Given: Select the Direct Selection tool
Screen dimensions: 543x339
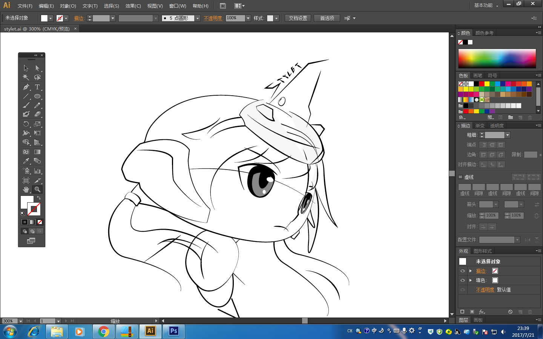Looking at the screenshot, I should (37, 68).
